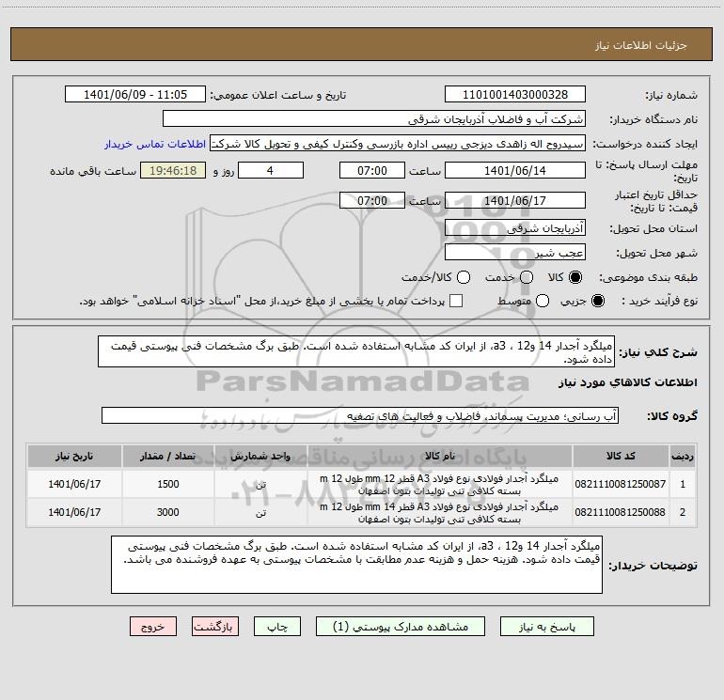Click the general need description text box
The height and width of the screenshot is (700, 724).
coord(356,351)
